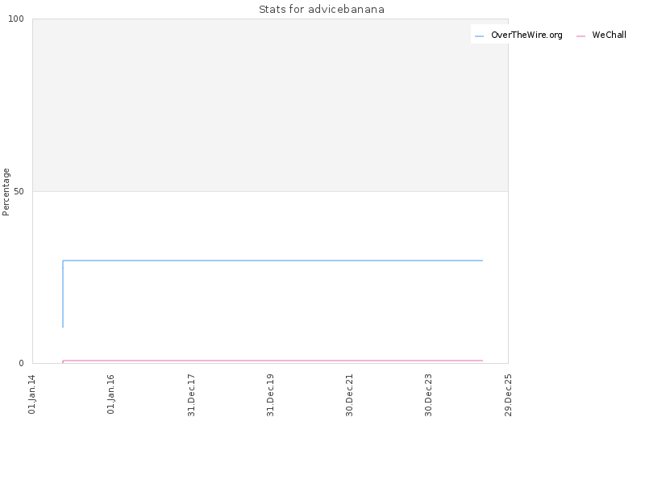This screenshot has height=484, width=645.
Task: Click the blue OverTheWire.org horizontal data line
Action: [273, 261]
